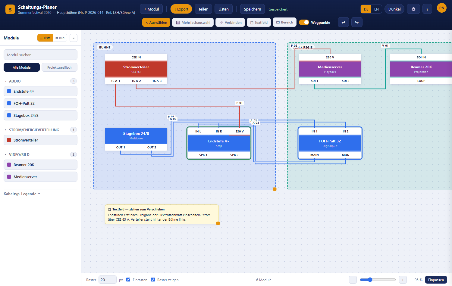Viewport: 452px width, 286px height.
Task: Expand the Kabeltyp-Legende section
Action: (22, 194)
